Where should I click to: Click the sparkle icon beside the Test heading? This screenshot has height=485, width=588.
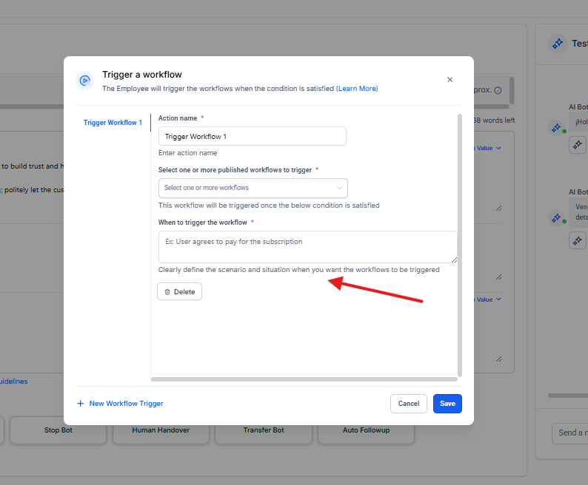557,44
